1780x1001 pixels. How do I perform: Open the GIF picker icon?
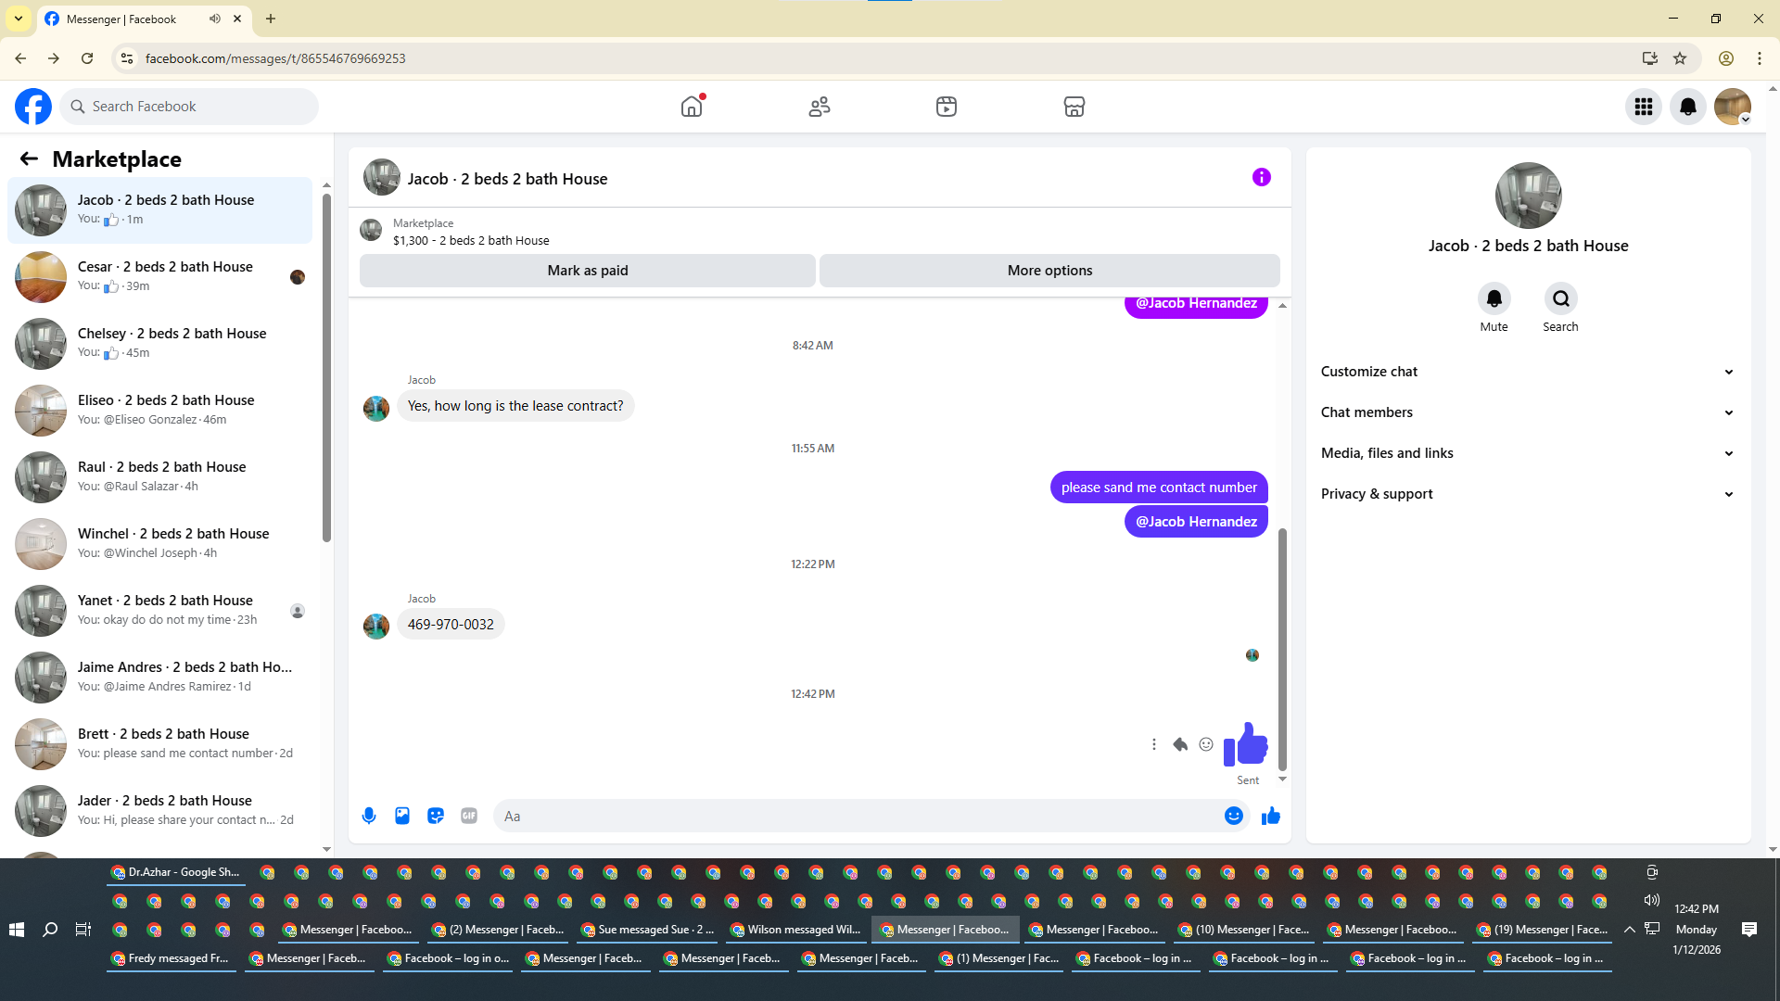(x=469, y=816)
